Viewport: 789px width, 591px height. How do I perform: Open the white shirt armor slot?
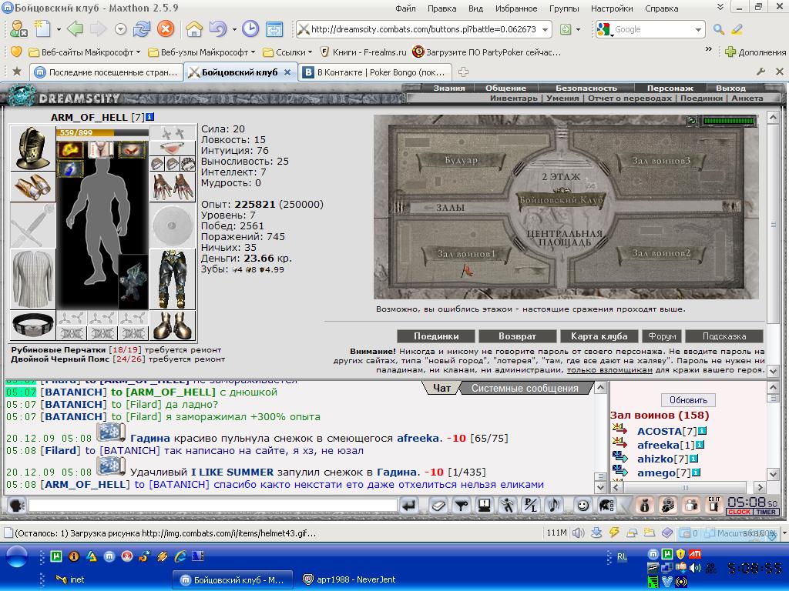(x=32, y=279)
